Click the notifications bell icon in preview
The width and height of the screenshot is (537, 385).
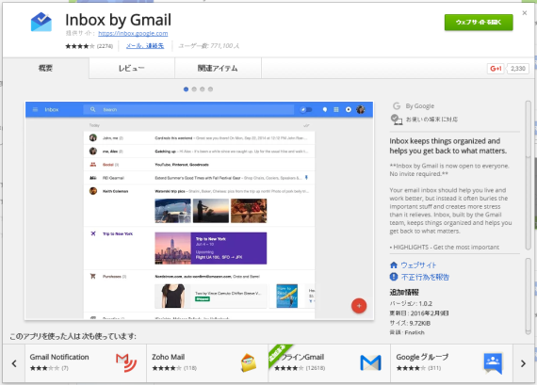pos(325,109)
